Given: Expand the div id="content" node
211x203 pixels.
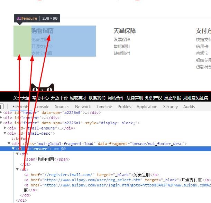Looking at the screenshot, I should click(x=1, y=118).
